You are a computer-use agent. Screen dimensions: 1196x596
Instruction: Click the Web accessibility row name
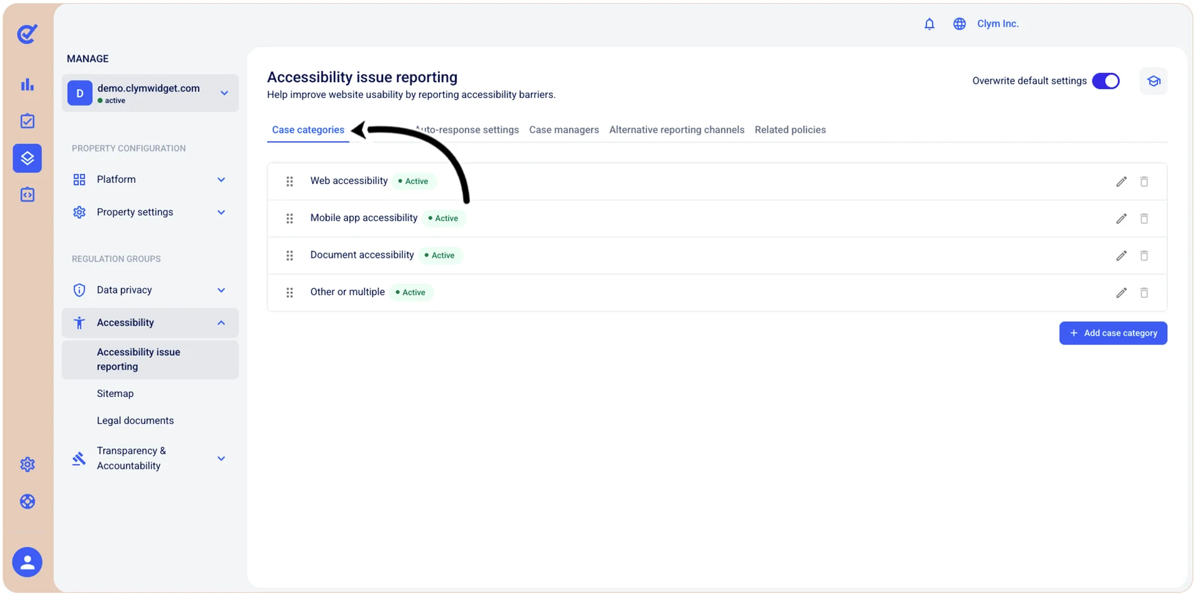349,181
